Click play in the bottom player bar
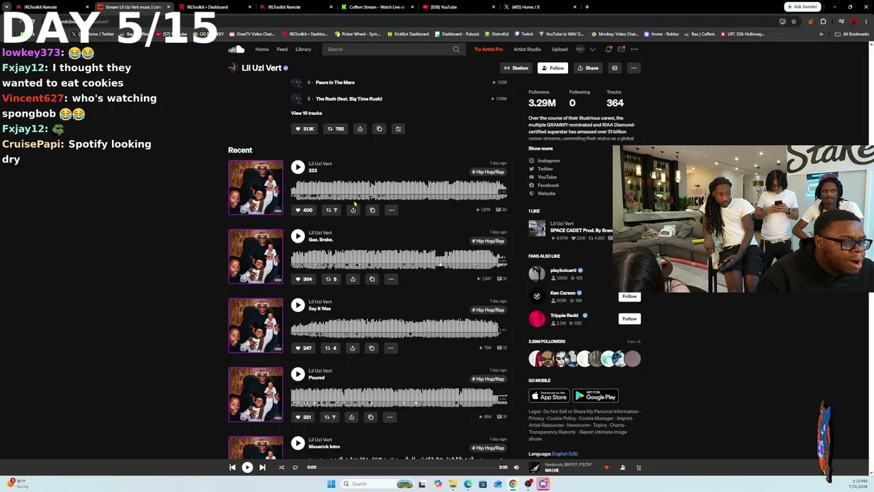This screenshot has height=492, width=874. pos(247,467)
